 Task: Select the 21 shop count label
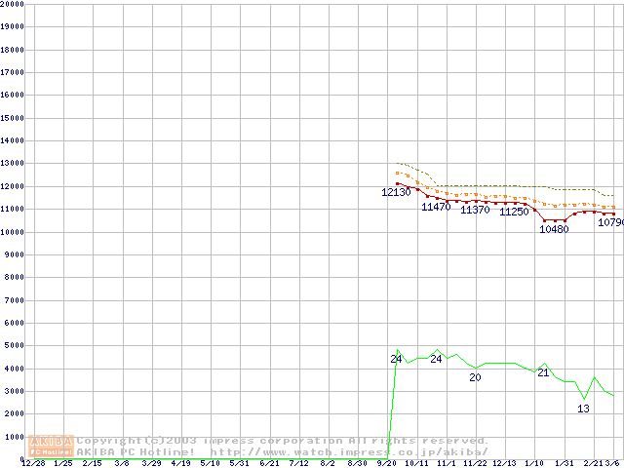[x=543, y=372]
